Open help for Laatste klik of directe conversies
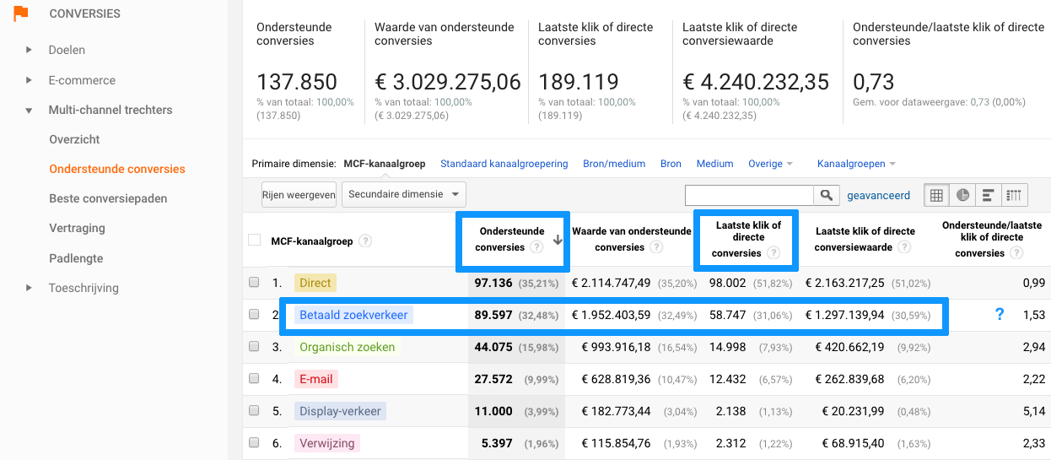Screen dimensions: 1051x460 click(x=773, y=252)
